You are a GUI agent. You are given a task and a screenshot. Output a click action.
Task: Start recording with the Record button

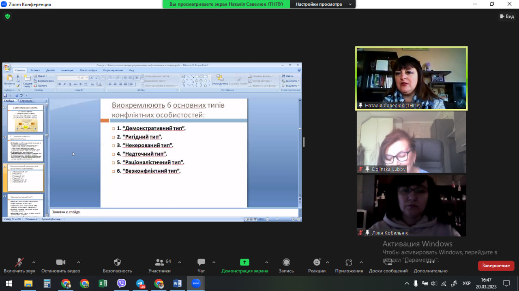tap(286, 262)
